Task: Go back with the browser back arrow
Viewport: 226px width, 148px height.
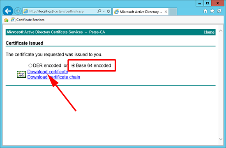Action: (8, 11)
